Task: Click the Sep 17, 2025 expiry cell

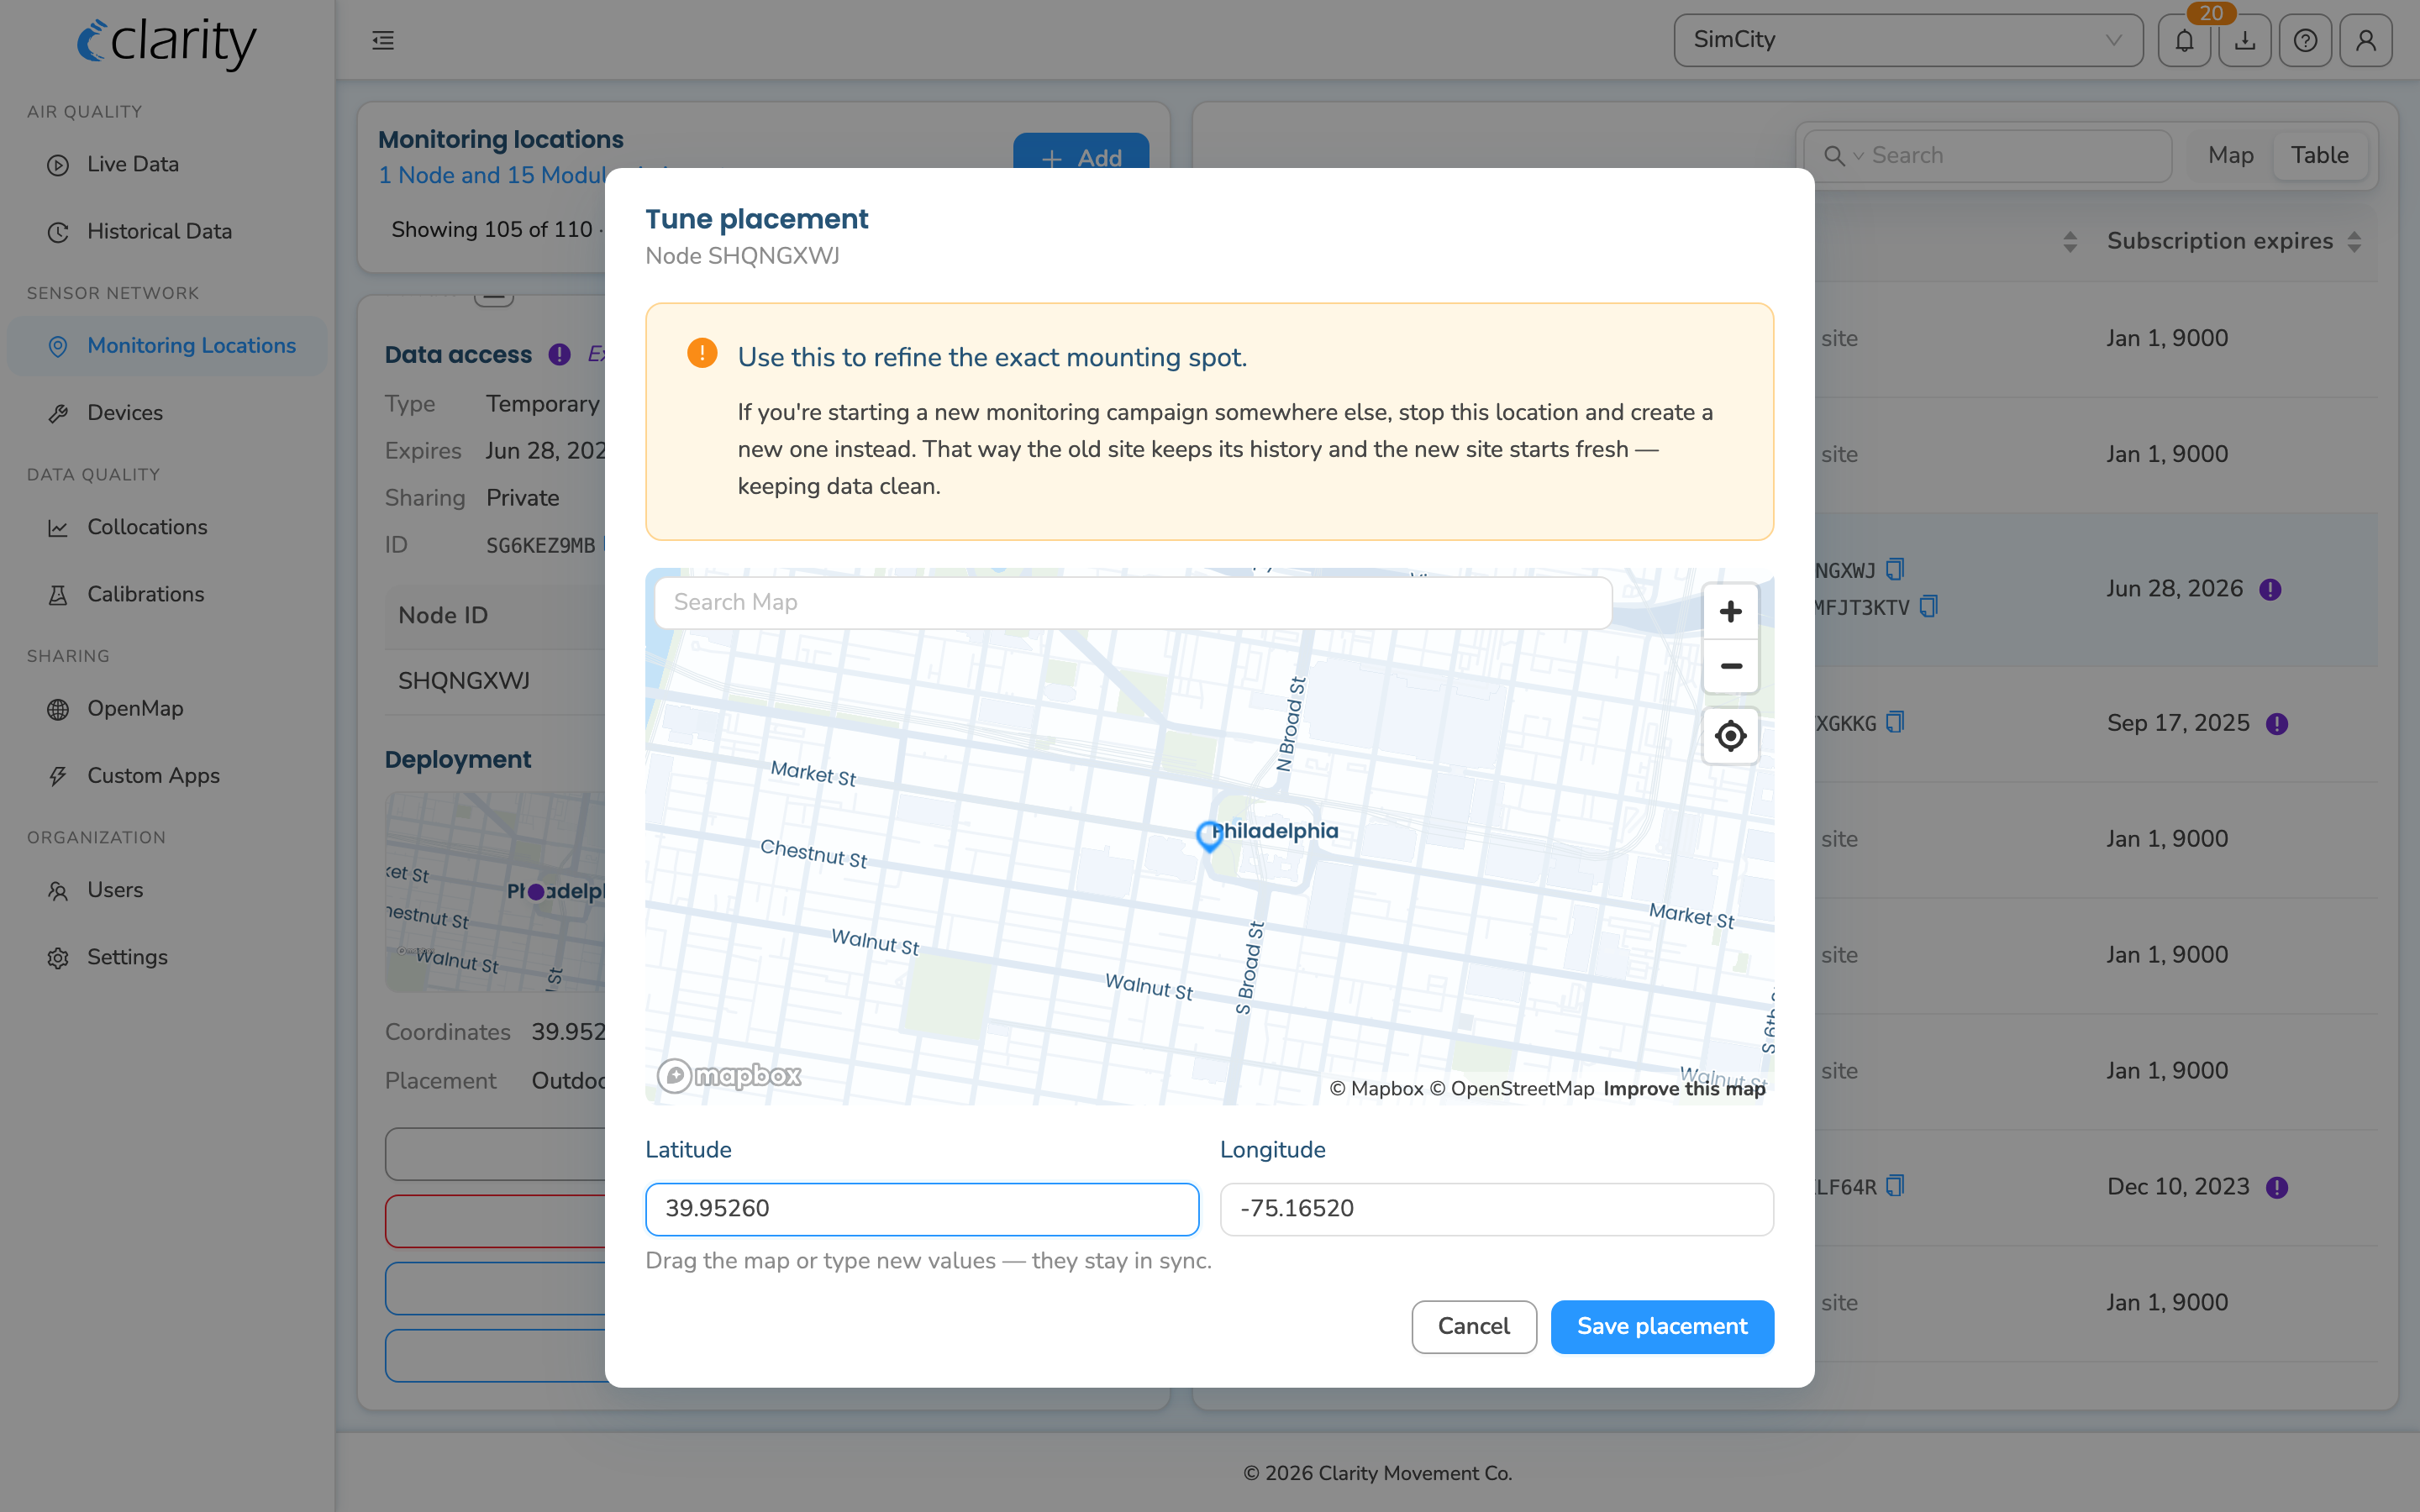Action: [2178, 723]
